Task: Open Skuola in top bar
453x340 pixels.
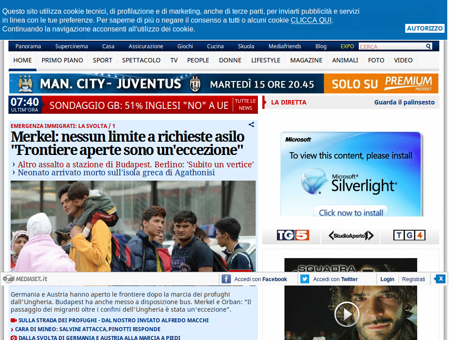Action: (x=246, y=46)
